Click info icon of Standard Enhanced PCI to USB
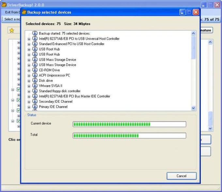This screenshot has width=222, height=192. pyautogui.click(x=35, y=44)
